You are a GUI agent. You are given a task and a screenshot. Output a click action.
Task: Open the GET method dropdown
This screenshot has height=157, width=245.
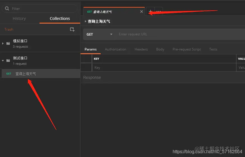[x=100, y=34]
